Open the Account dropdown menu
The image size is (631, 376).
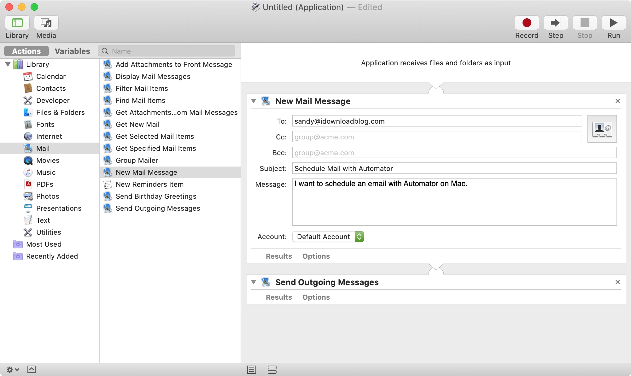(x=328, y=237)
